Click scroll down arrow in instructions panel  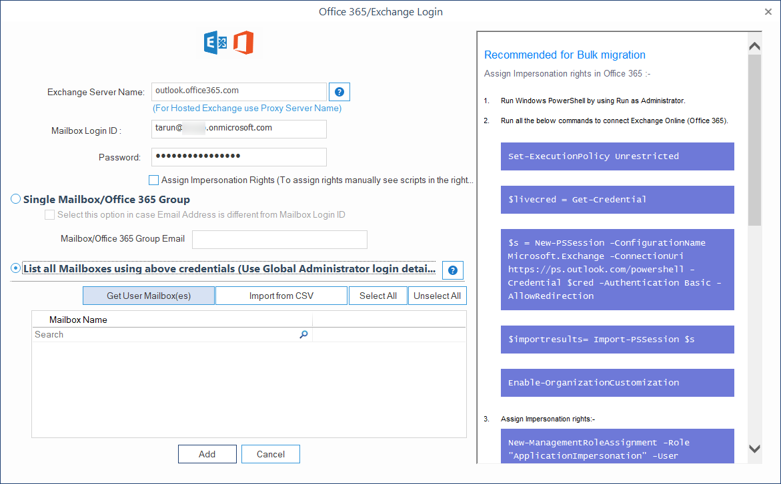click(x=754, y=449)
